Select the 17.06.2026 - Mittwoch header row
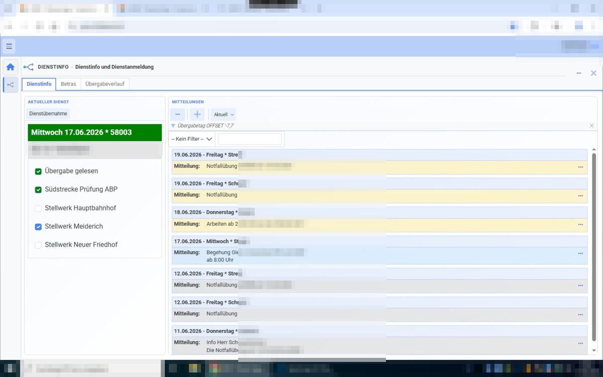 [379, 242]
